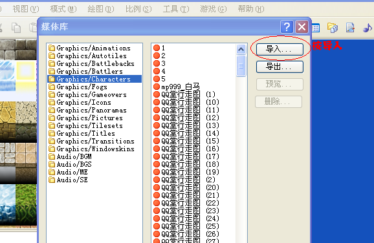Select Graphics/Characters folder

[x=94, y=79]
